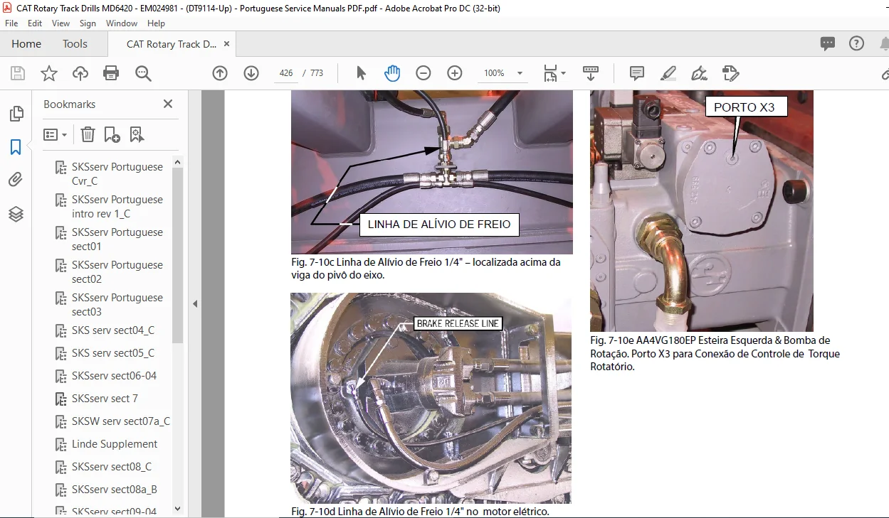Open the find text magnifier

pyautogui.click(x=143, y=73)
